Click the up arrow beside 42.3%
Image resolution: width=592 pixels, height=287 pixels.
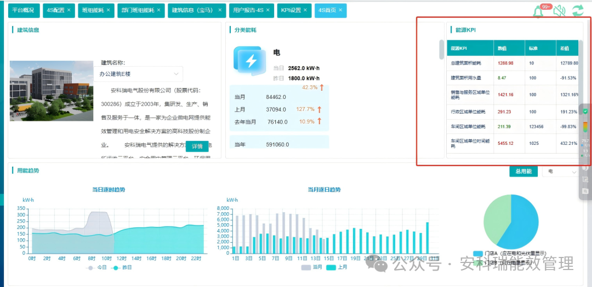322,87
